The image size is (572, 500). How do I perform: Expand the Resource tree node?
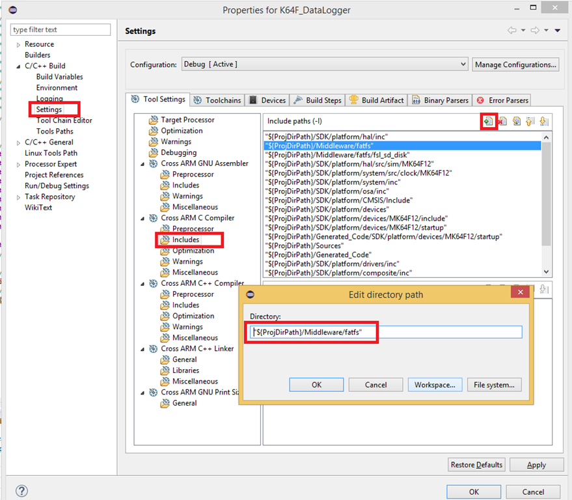(x=18, y=44)
